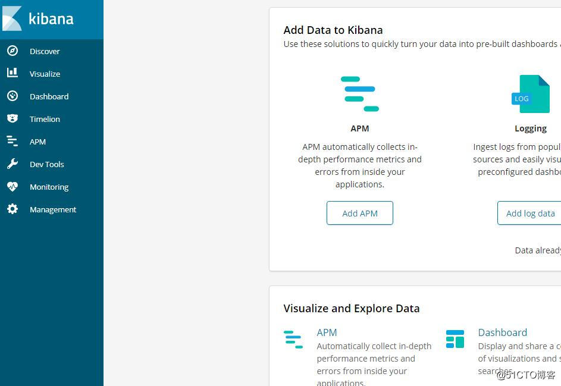Click the APM sidebar icon
This screenshot has width=561, height=386.
coord(12,141)
